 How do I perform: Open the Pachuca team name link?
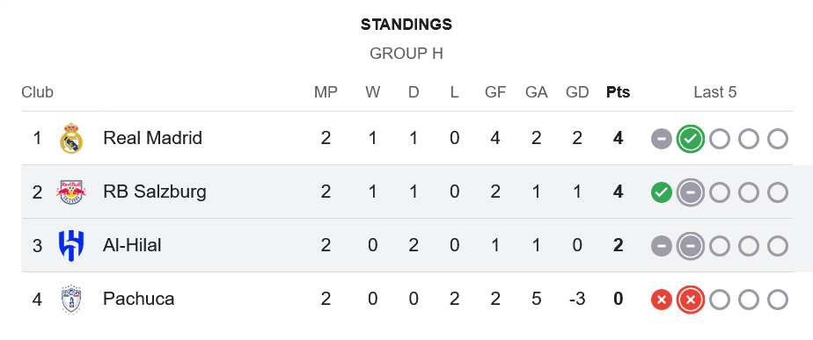(138, 299)
